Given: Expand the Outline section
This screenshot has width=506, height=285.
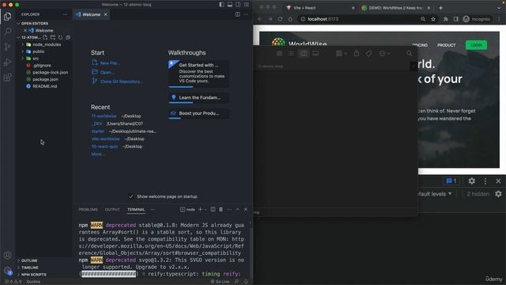Looking at the screenshot, I should (x=29, y=260).
